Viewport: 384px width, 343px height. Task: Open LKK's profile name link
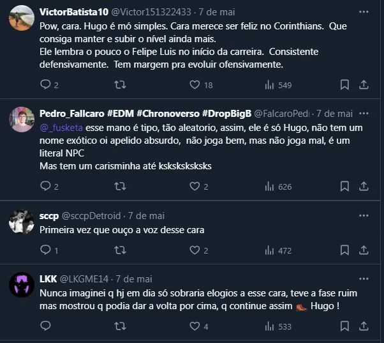(x=48, y=278)
